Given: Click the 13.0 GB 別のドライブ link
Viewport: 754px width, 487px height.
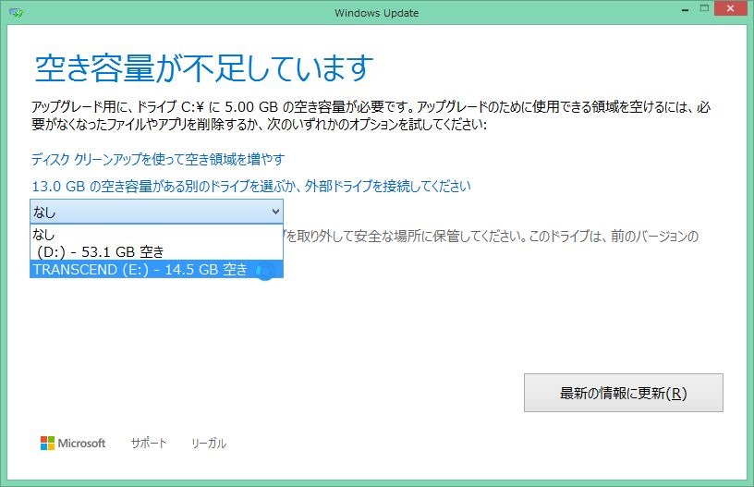Looking at the screenshot, I should click(251, 186).
